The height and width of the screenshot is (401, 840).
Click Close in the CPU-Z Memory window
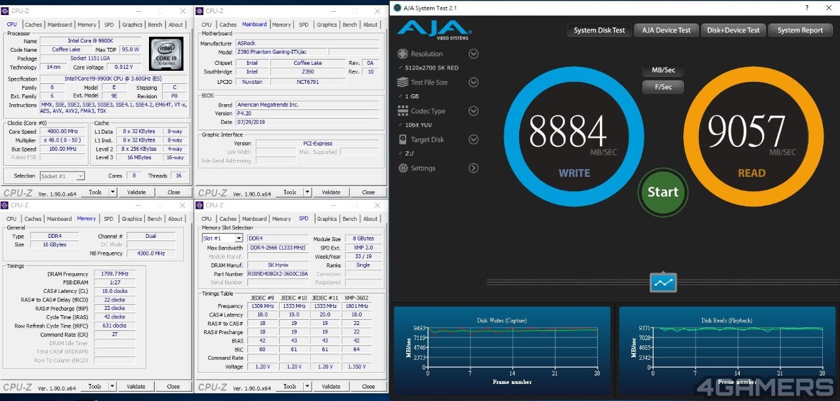173,387
